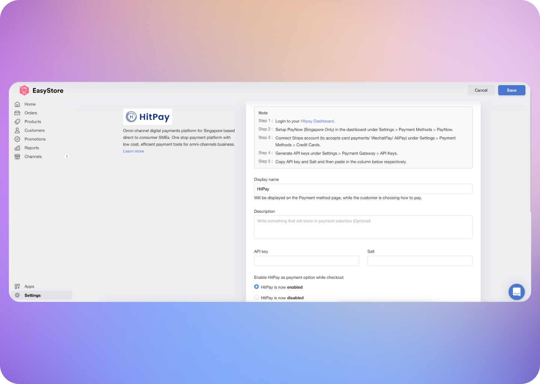Open the Learn more link
Screen dimensions: 540x384
pyautogui.click(x=133, y=151)
